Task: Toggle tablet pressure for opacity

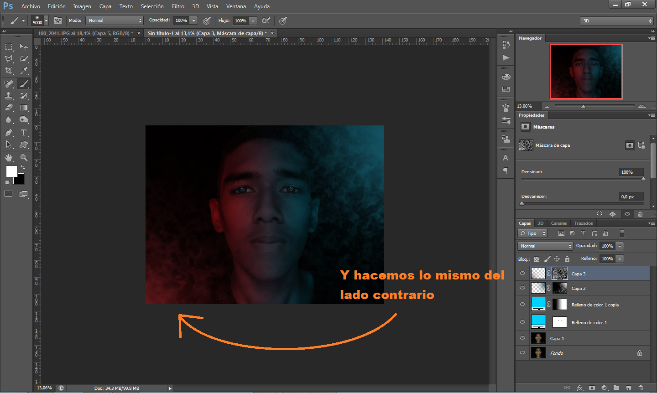Action: point(207,21)
